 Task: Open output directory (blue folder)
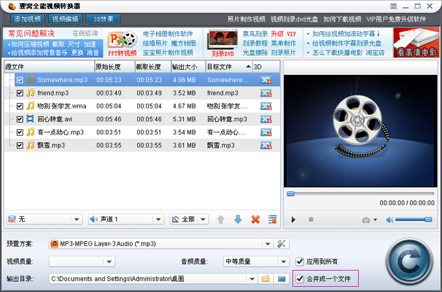281,279
